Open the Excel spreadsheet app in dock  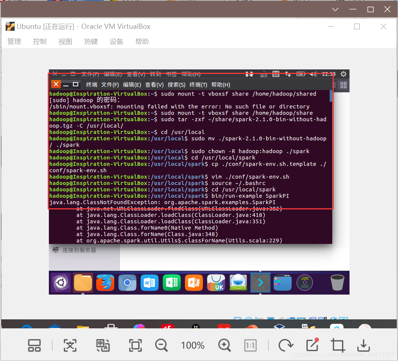click(x=172, y=283)
